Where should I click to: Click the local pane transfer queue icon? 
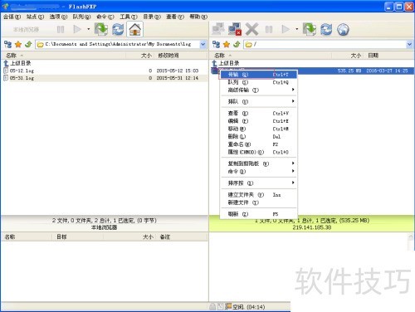pyautogui.click(x=101, y=29)
